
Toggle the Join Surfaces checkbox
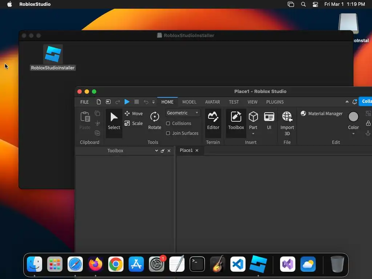coord(168,133)
